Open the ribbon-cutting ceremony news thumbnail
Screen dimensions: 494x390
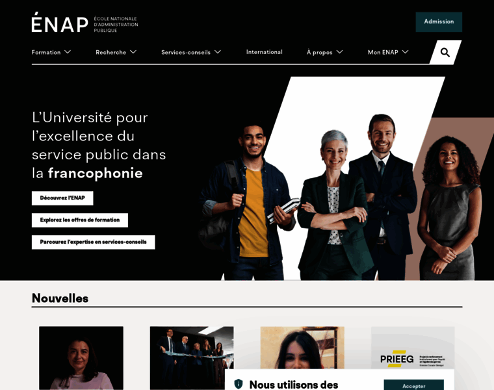tap(192, 358)
